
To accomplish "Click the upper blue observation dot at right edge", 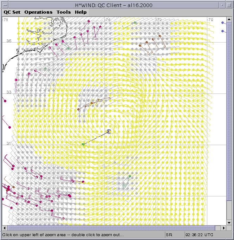I will point(223,23).
